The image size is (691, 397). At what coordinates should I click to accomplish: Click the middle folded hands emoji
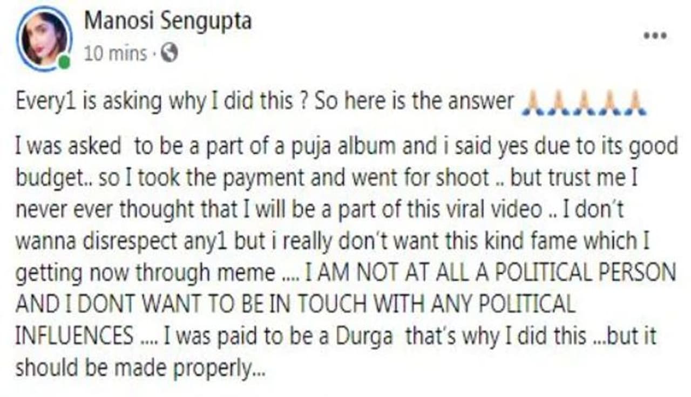[584, 102]
